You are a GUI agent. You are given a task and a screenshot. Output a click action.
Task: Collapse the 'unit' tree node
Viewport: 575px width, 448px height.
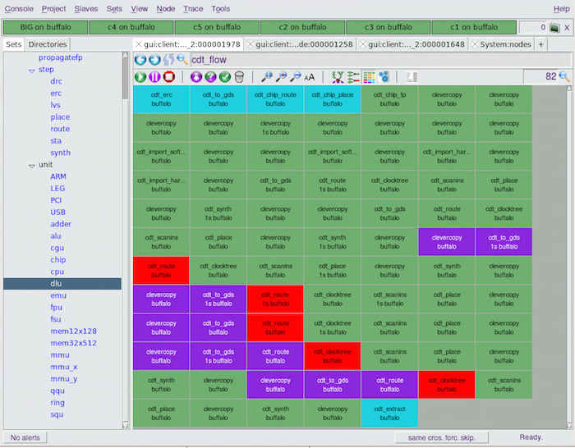(x=31, y=165)
